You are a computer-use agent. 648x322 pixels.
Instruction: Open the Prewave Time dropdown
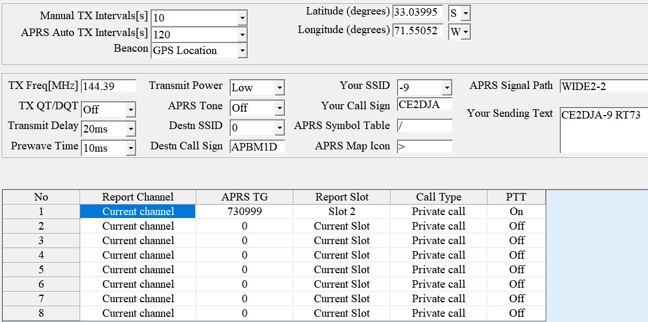coord(131,148)
